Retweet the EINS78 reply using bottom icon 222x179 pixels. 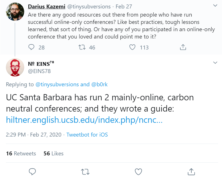coord(85,172)
